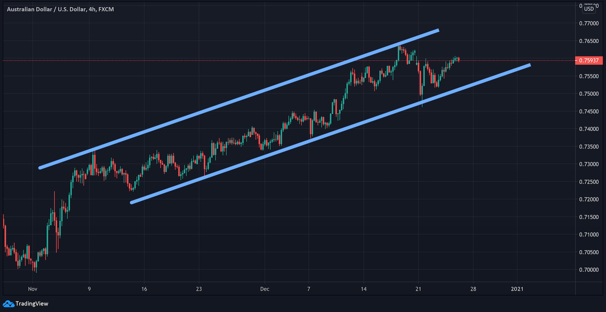The height and width of the screenshot is (312, 606).
Task: Click the 0.72000 price axis label
Action: 589,199
